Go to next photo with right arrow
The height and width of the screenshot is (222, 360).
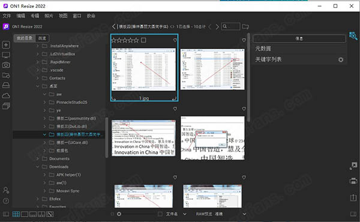click(217, 27)
